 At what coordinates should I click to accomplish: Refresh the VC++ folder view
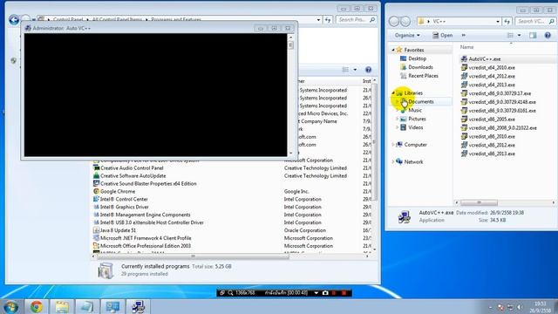[507, 21]
